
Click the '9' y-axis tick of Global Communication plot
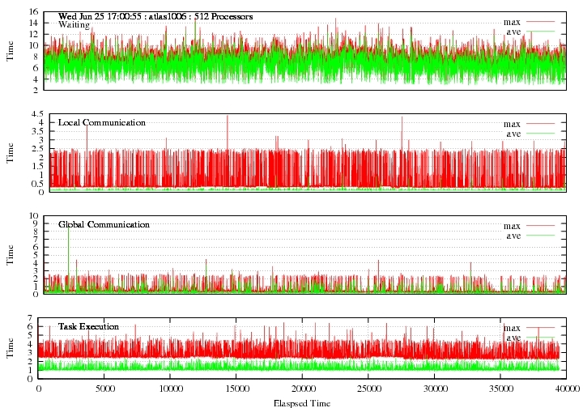(x=36, y=223)
